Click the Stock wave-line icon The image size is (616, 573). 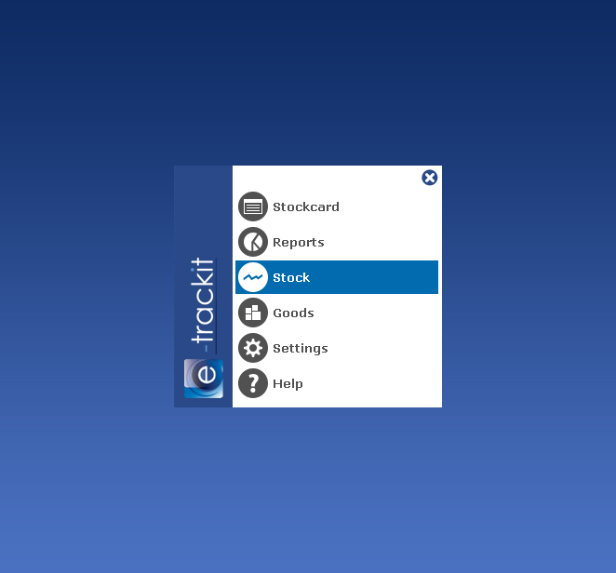(253, 277)
